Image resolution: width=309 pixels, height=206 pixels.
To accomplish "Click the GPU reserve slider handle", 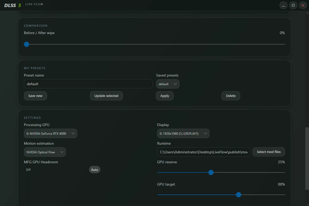I will point(211,172).
